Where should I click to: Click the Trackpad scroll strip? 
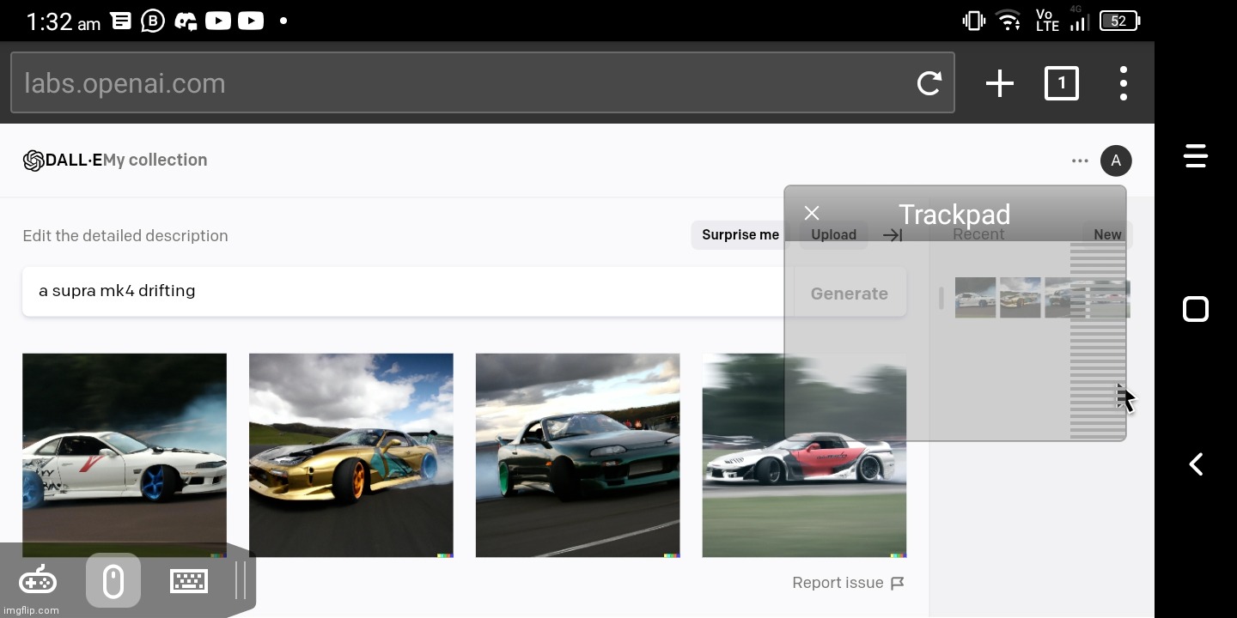1098,341
